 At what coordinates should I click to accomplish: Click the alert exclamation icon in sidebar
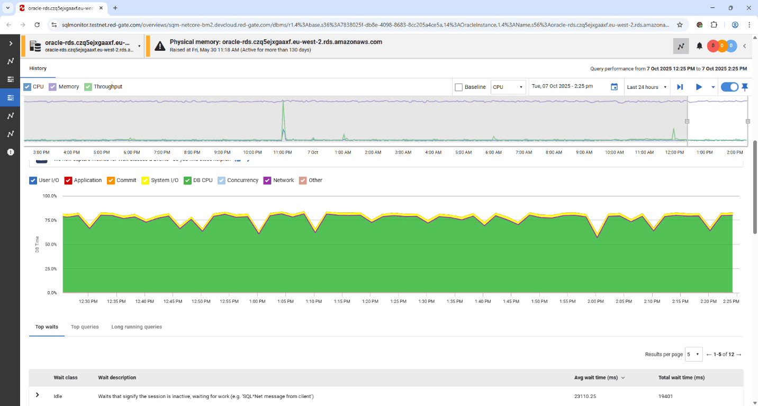(10, 152)
